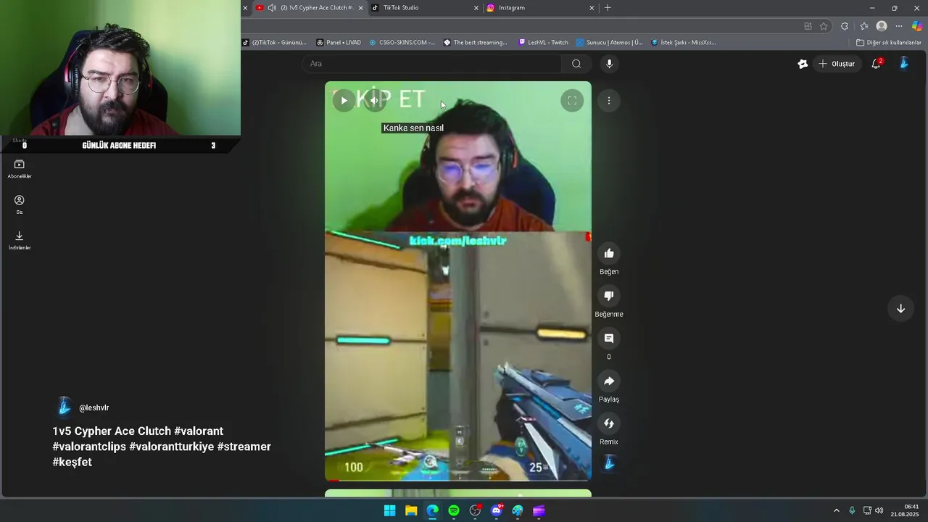Dislike the short with Beğenme button
Viewport: 928px width, 522px height.
point(609,296)
